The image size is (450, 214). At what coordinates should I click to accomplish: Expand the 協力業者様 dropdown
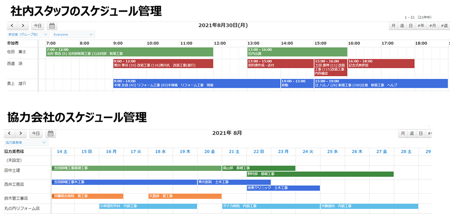coord(26,142)
